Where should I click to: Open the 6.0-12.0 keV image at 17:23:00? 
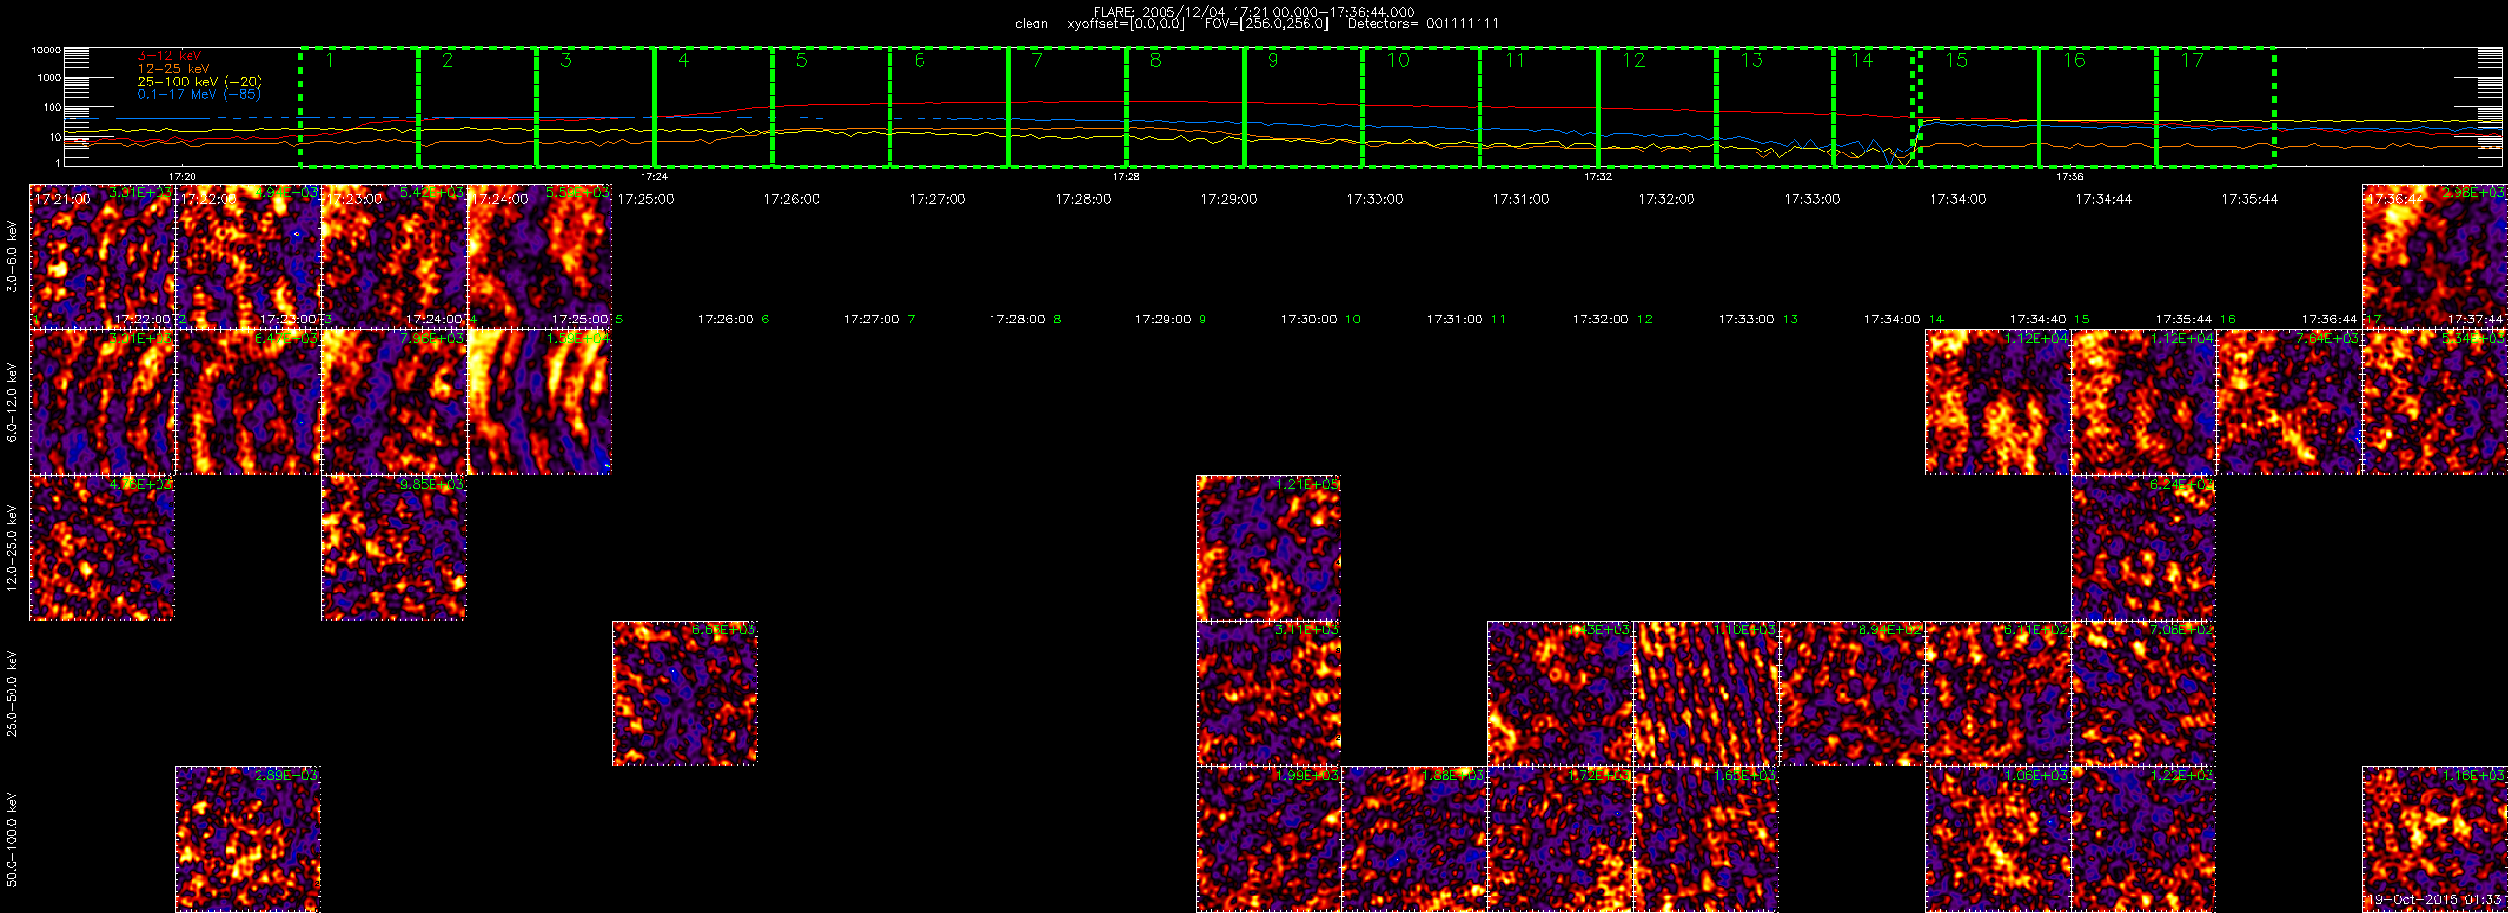(395, 402)
